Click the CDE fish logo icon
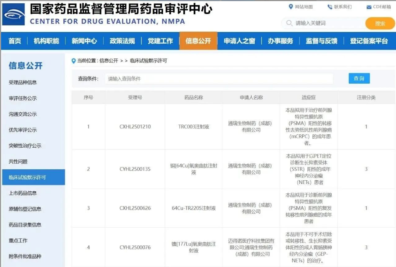 click(14, 15)
